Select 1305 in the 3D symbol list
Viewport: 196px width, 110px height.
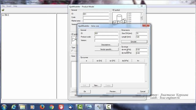coord(129,20)
